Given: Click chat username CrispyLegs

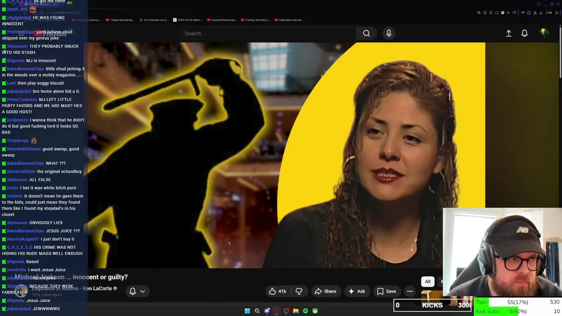Looking at the screenshot, I should coord(18,140).
